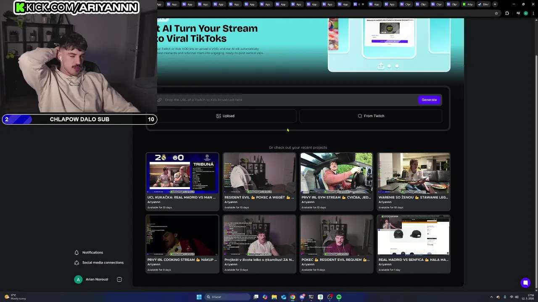
Task: Open the Chrome profile avatar
Action: [x=525, y=13]
